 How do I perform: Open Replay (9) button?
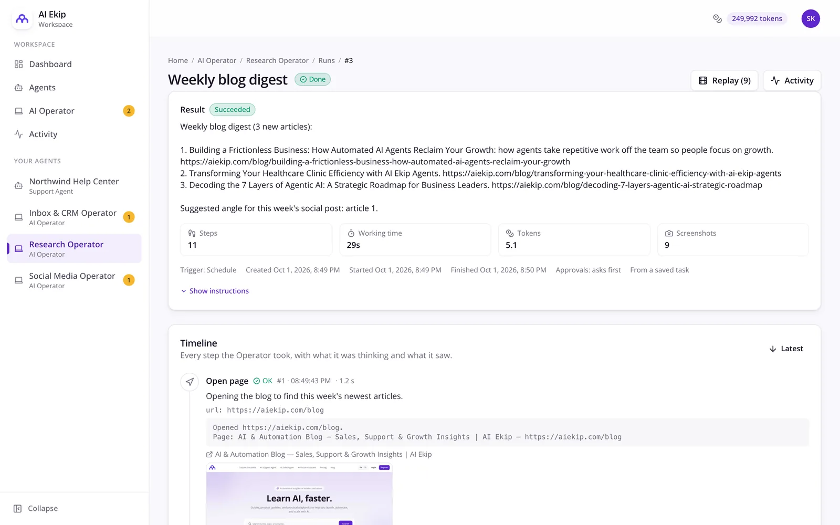point(724,81)
